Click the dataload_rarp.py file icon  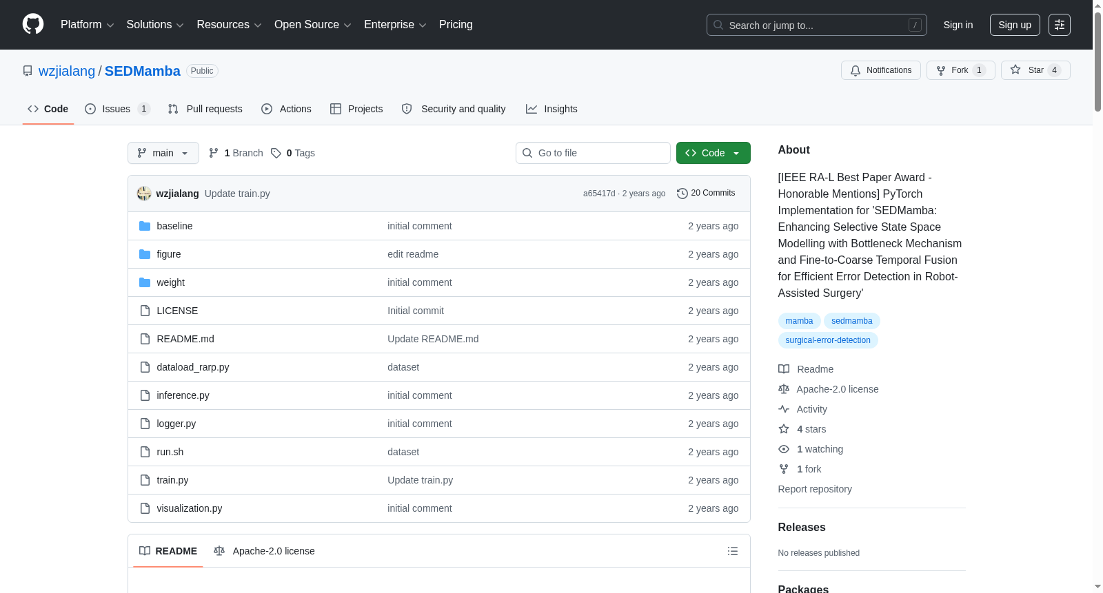pyautogui.click(x=145, y=367)
